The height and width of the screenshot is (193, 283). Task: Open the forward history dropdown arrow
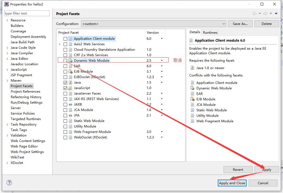(271, 13)
